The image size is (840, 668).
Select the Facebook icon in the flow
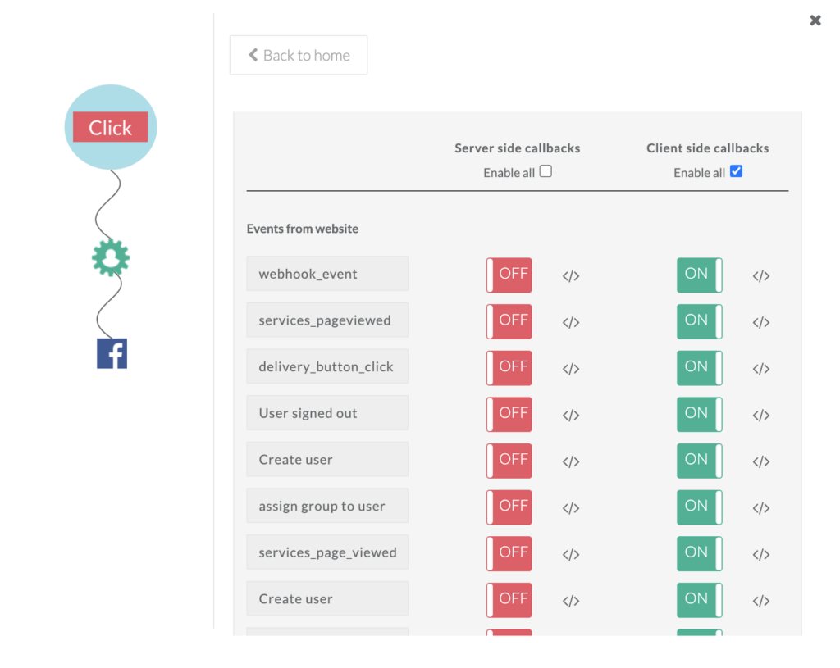[112, 352]
